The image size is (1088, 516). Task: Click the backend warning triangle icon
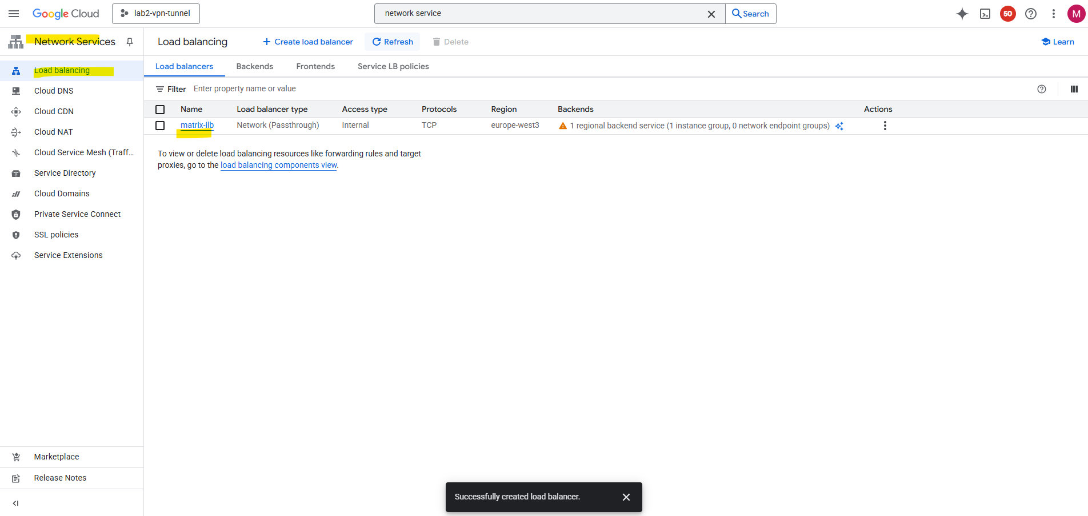coord(563,126)
